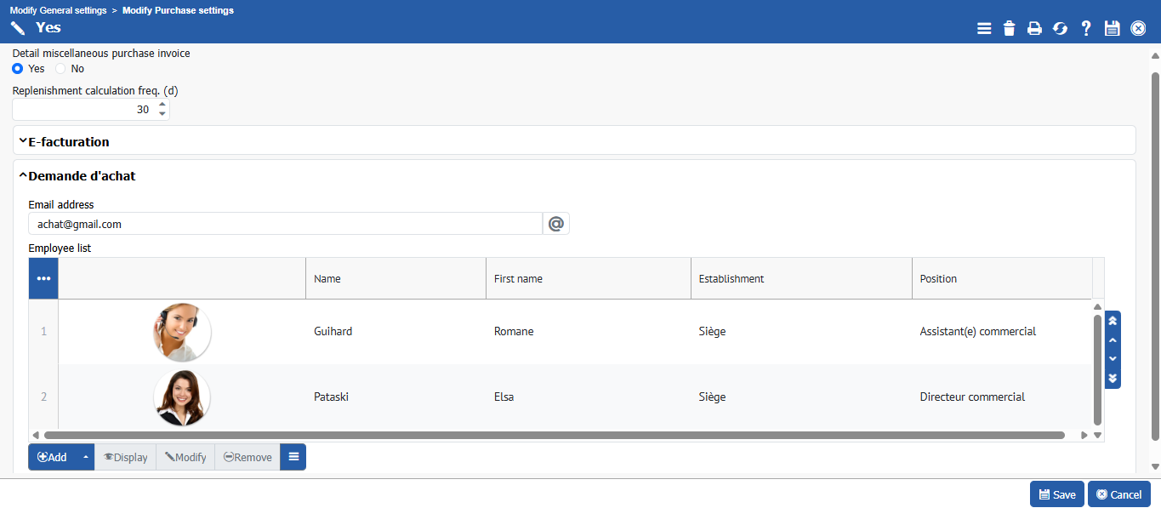Select Yes for detail miscellaneous purchase invoice
Viewport: 1161px width, 508px height.
coord(18,69)
